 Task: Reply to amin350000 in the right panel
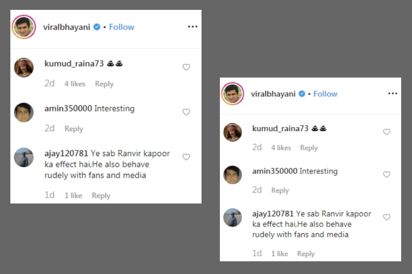[x=280, y=190]
